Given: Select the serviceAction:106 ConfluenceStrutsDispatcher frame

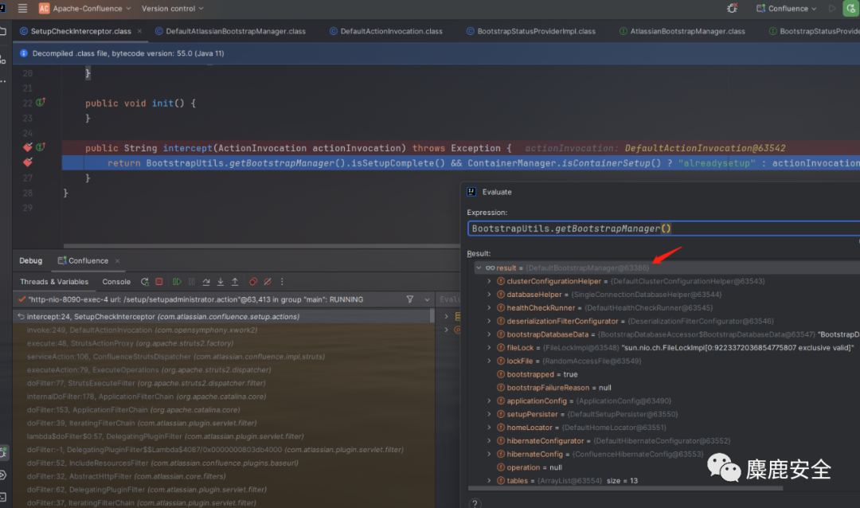Looking at the screenshot, I should point(223,357).
